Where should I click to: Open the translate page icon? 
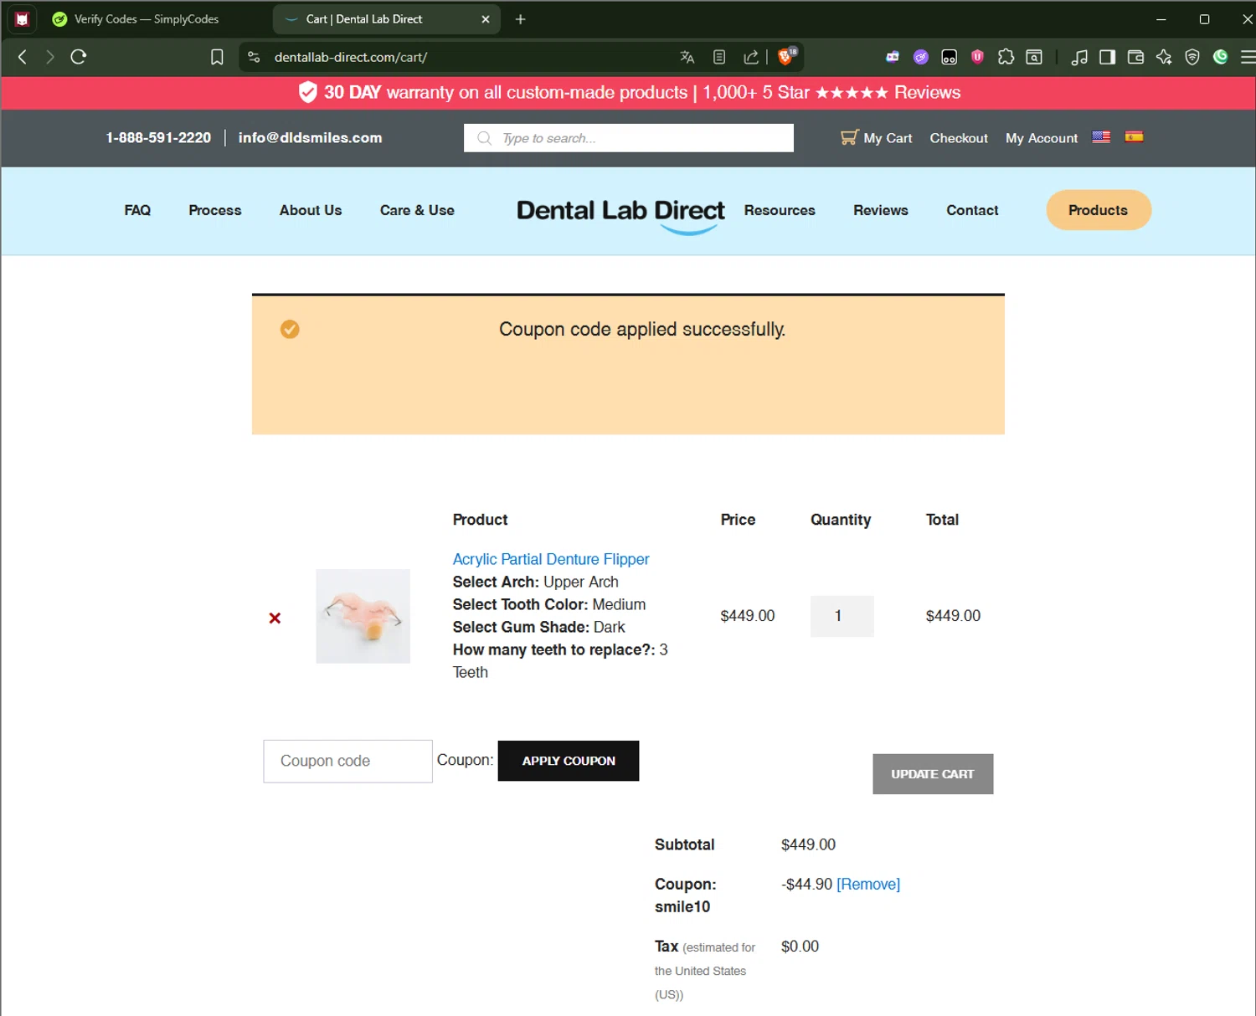pyautogui.click(x=687, y=57)
